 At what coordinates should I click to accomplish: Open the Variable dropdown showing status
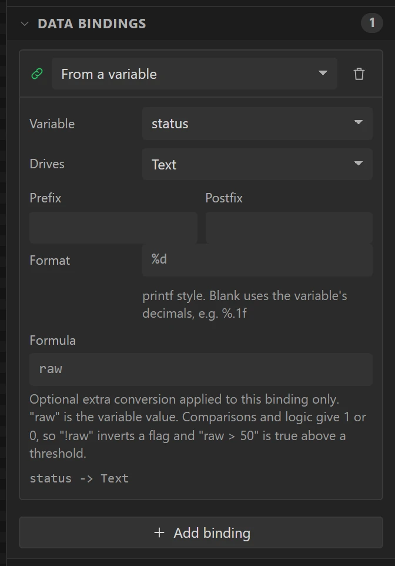(x=257, y=124)
